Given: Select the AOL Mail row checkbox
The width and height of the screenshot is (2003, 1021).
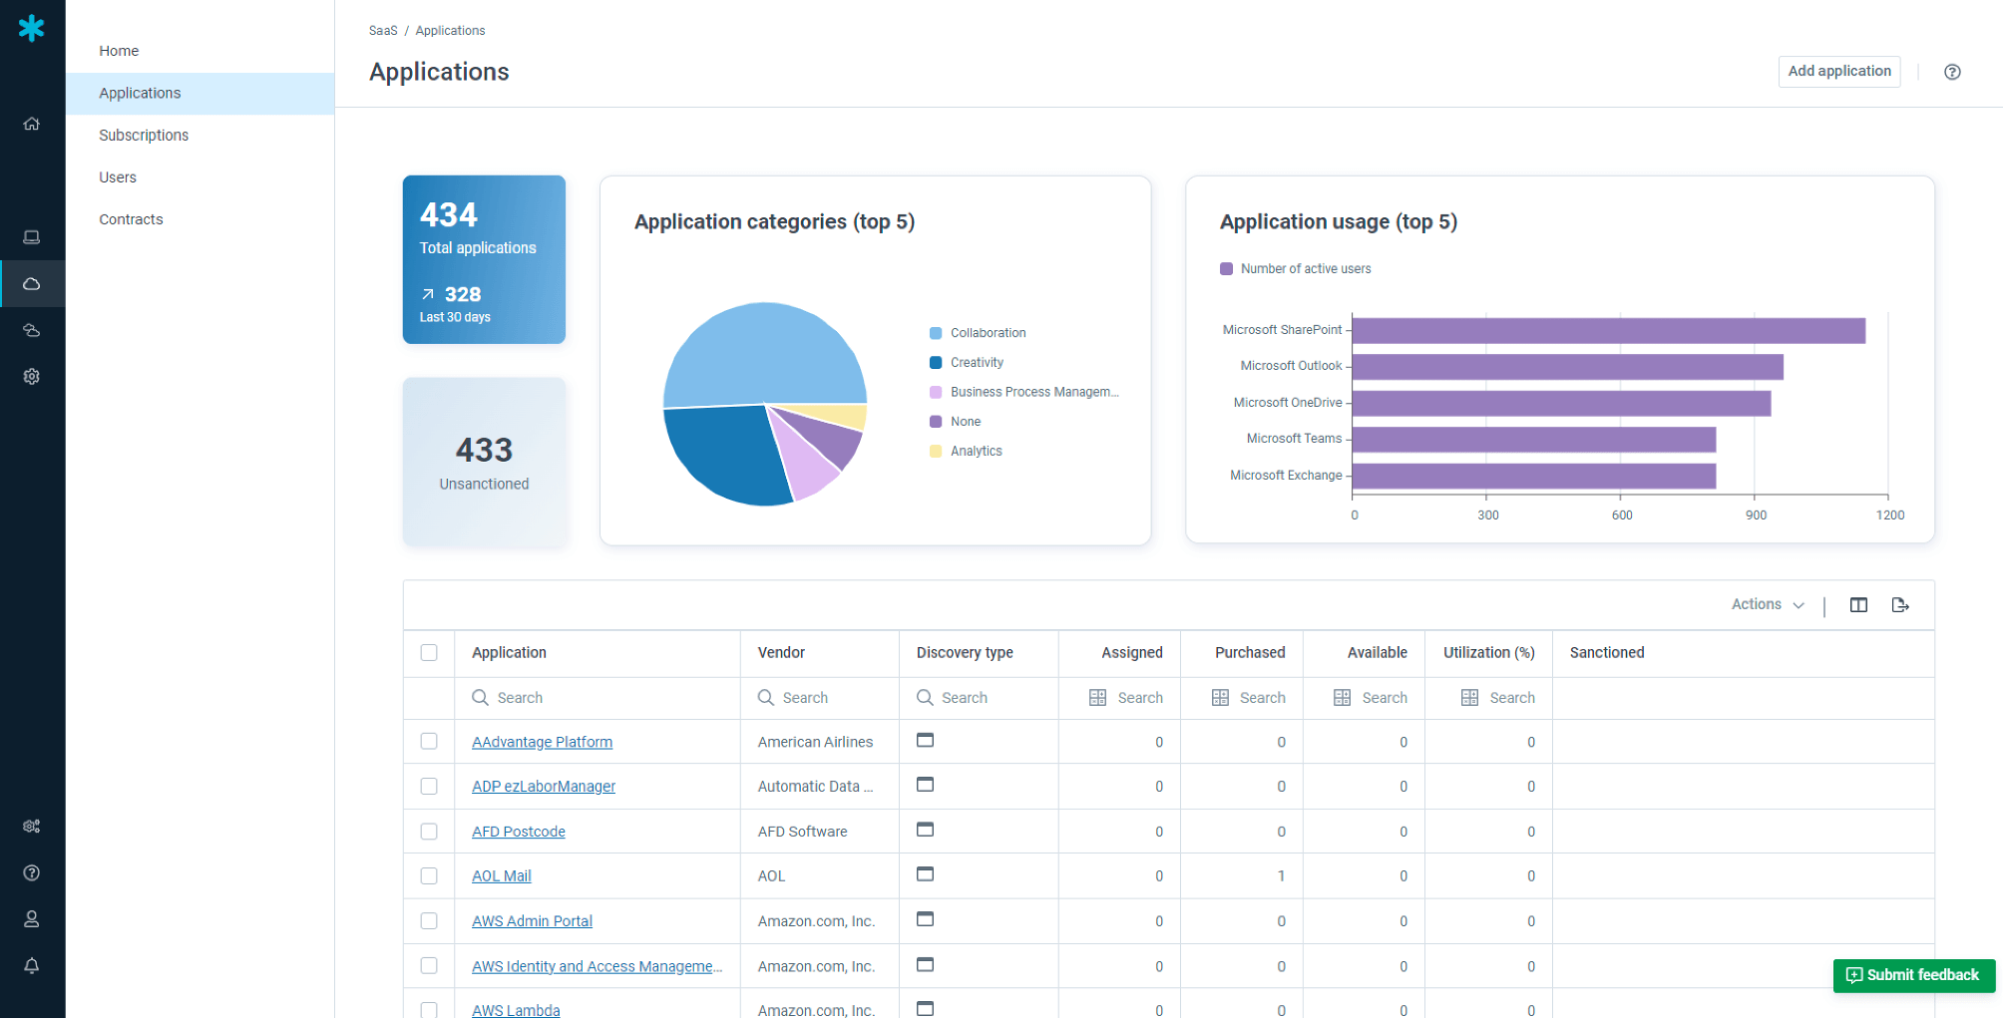Looking at the screenshot, I should coord(429,876).
